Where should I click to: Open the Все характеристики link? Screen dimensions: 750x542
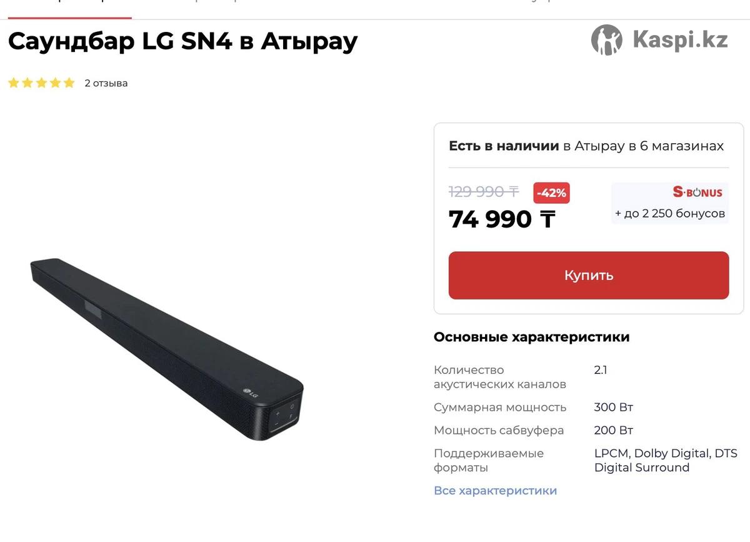(495, 491)
